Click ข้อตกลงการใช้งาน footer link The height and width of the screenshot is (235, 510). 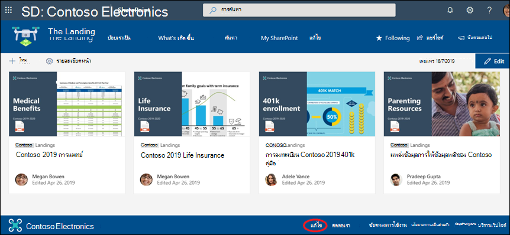(388, 224)
